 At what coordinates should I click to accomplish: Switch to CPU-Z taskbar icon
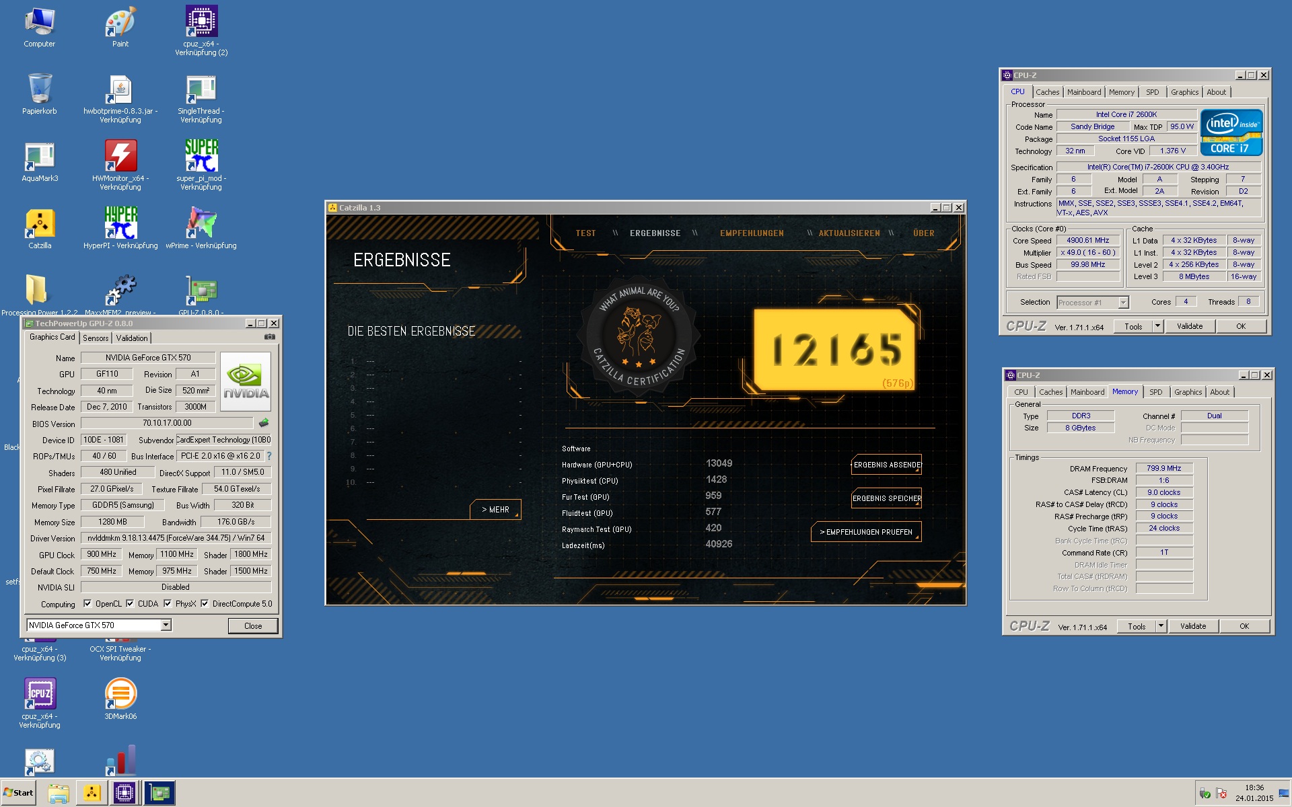(124, 793)
